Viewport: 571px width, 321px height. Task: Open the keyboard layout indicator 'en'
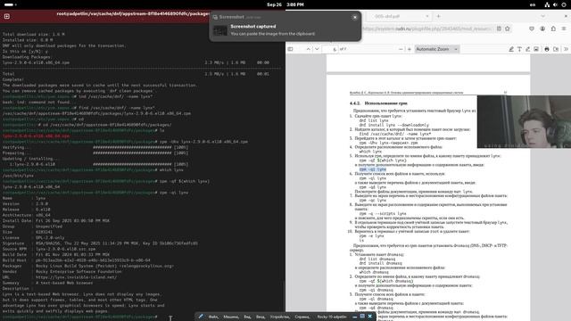[533, 4]
